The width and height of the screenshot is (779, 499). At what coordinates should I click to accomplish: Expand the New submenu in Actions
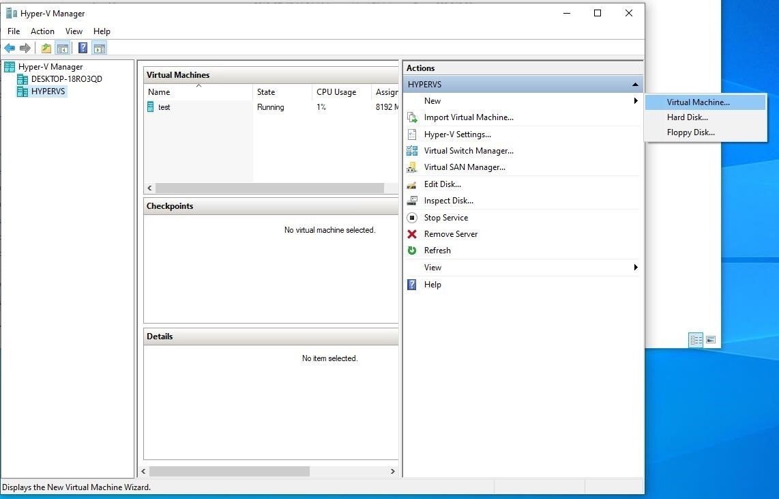tap(432, 100)
